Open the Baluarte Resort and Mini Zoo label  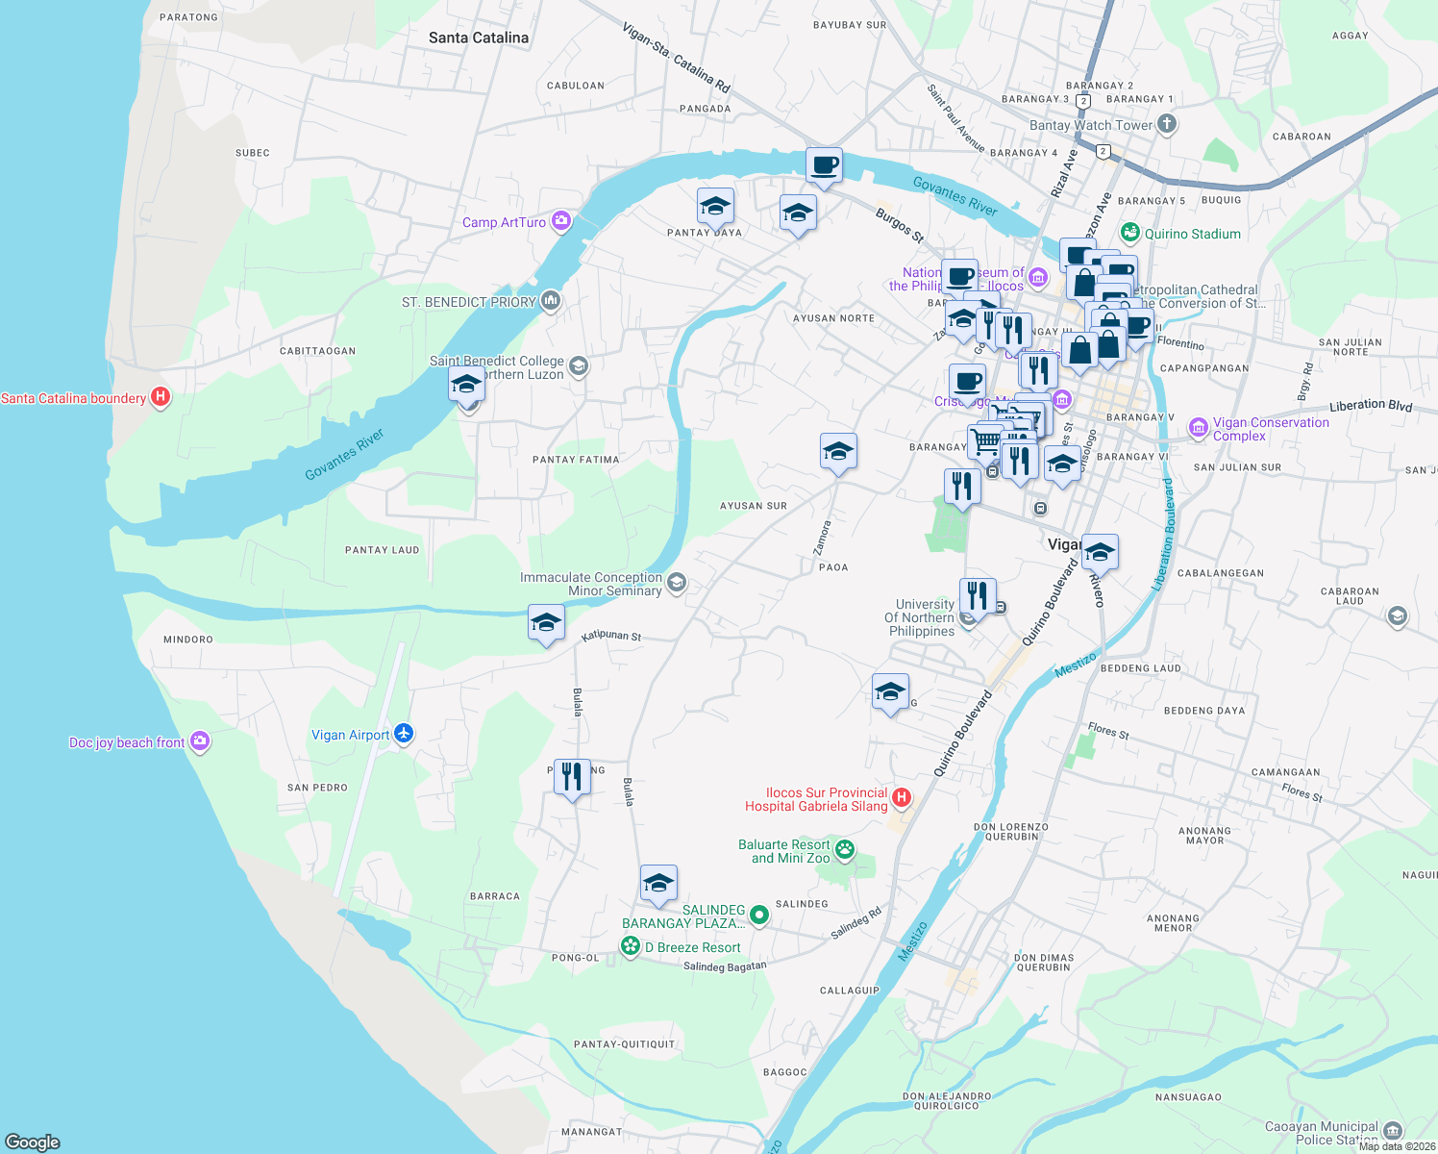[784, 851]
